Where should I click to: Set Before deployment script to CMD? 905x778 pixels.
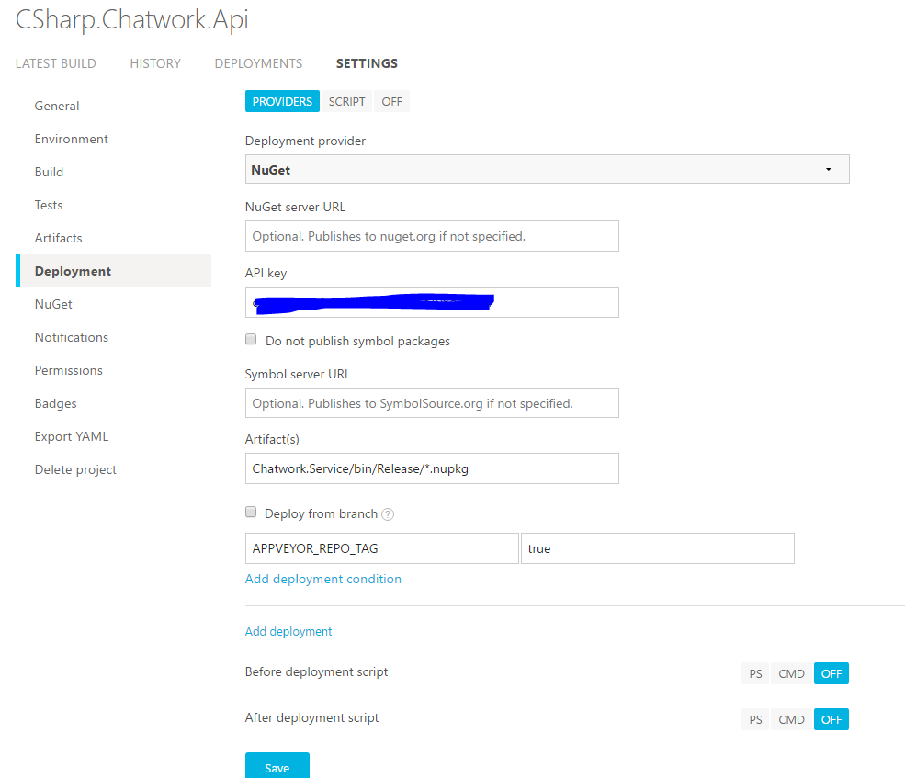pyautogui.click(x=791, y=673)
